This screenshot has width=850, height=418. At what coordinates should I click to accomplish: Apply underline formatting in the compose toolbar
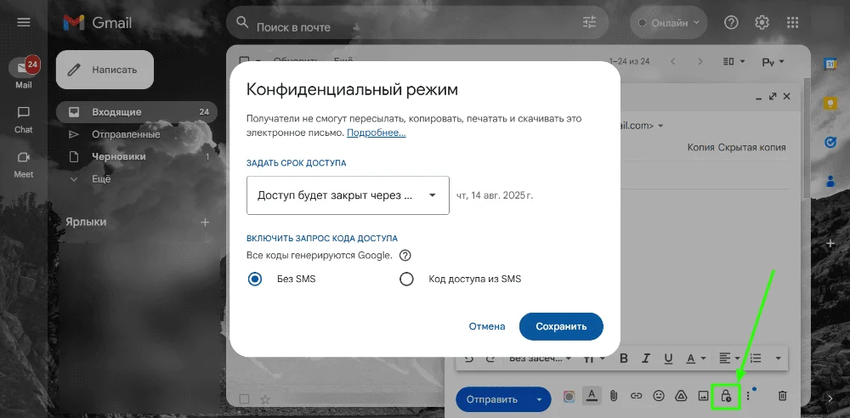[668, 359]
